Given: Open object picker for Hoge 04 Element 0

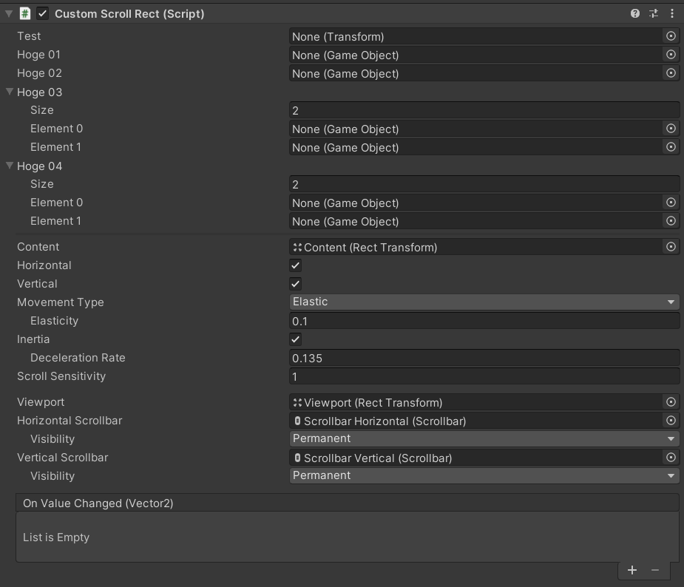Looking at the screenshot, I should (671, 203).
